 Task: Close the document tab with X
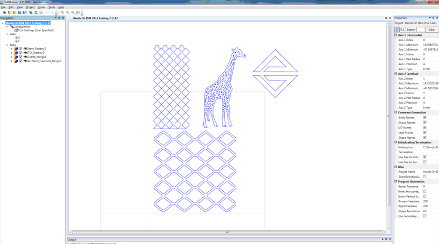point(390,18)
